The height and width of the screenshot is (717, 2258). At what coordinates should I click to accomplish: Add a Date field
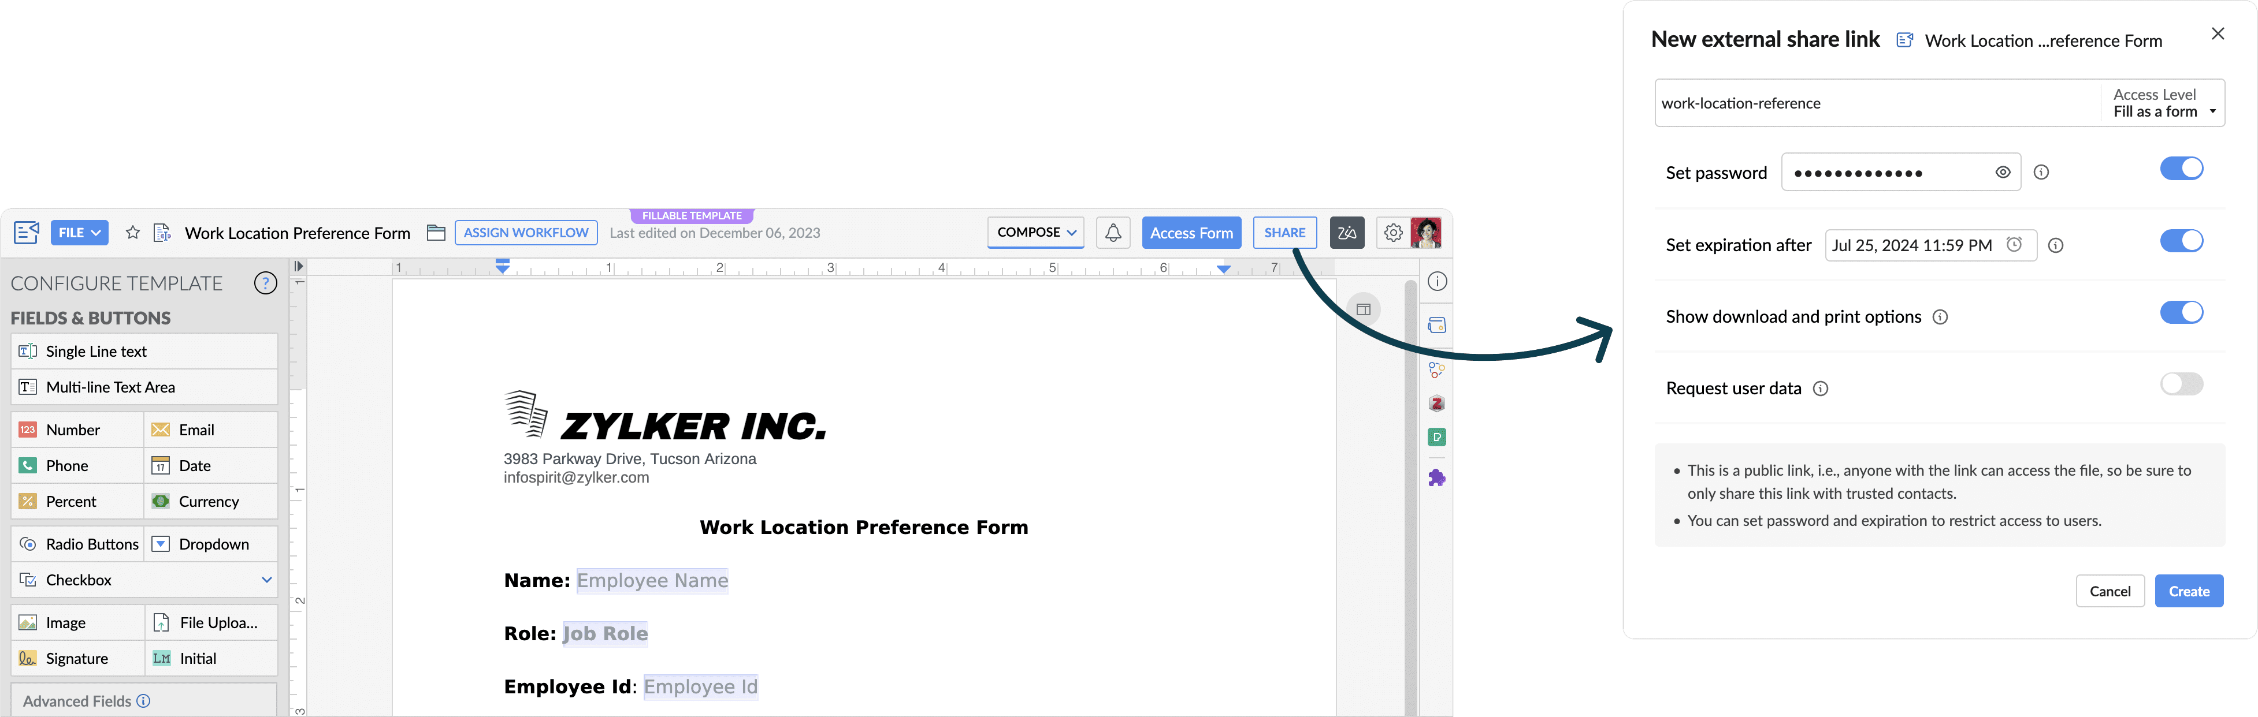click(x=211, y=466)
